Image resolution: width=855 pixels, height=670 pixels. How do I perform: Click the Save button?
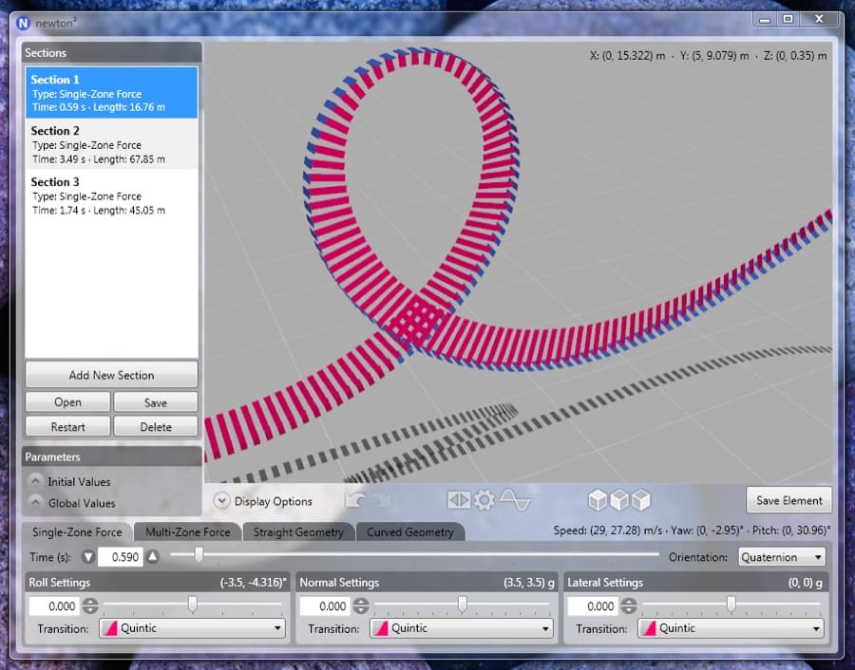[x=156, y=402]
